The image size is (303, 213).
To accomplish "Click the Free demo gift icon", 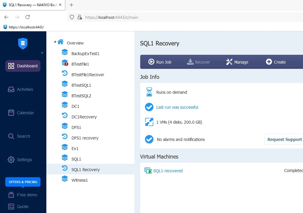I will 11,195.
